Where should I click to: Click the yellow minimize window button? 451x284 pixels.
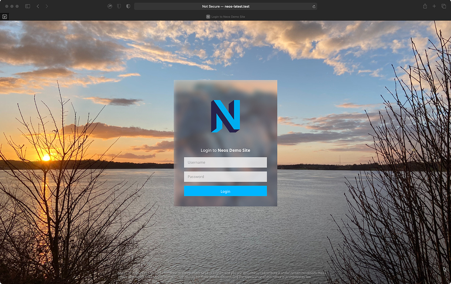12,6
